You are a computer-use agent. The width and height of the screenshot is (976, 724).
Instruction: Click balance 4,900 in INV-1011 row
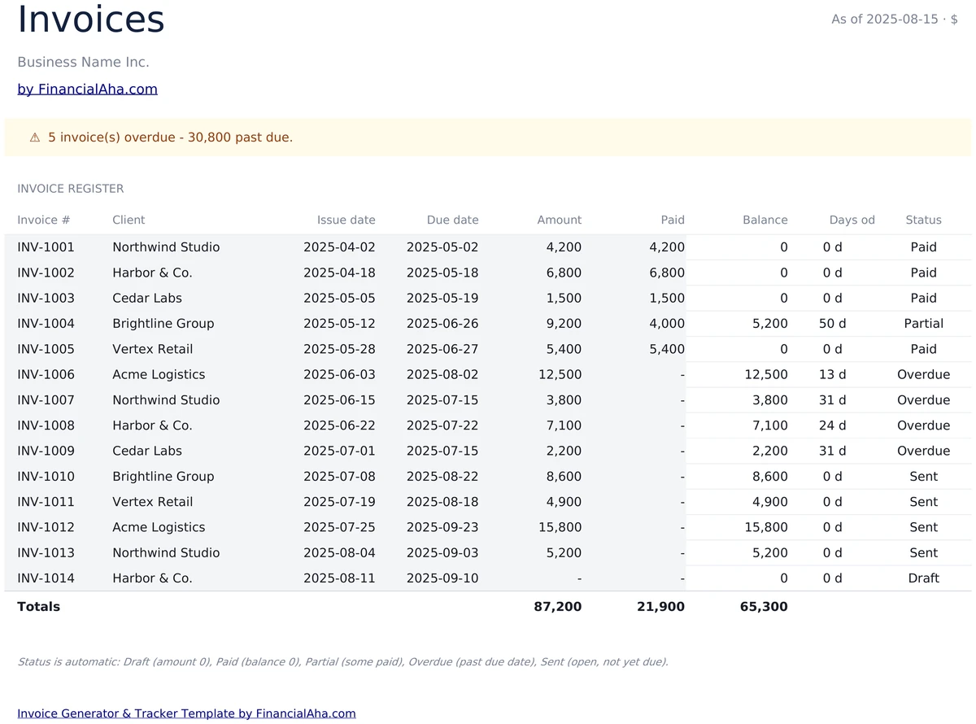tap(770, 502)
